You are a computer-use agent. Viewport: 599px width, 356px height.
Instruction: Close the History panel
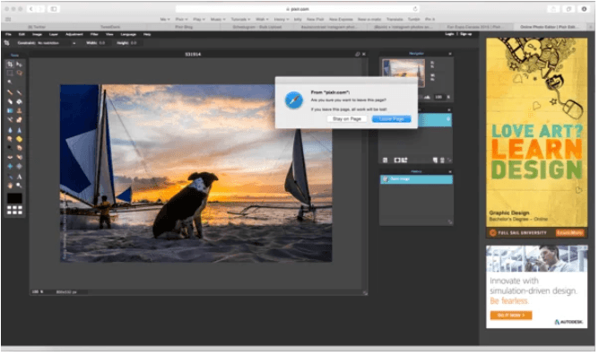(449, 171)
